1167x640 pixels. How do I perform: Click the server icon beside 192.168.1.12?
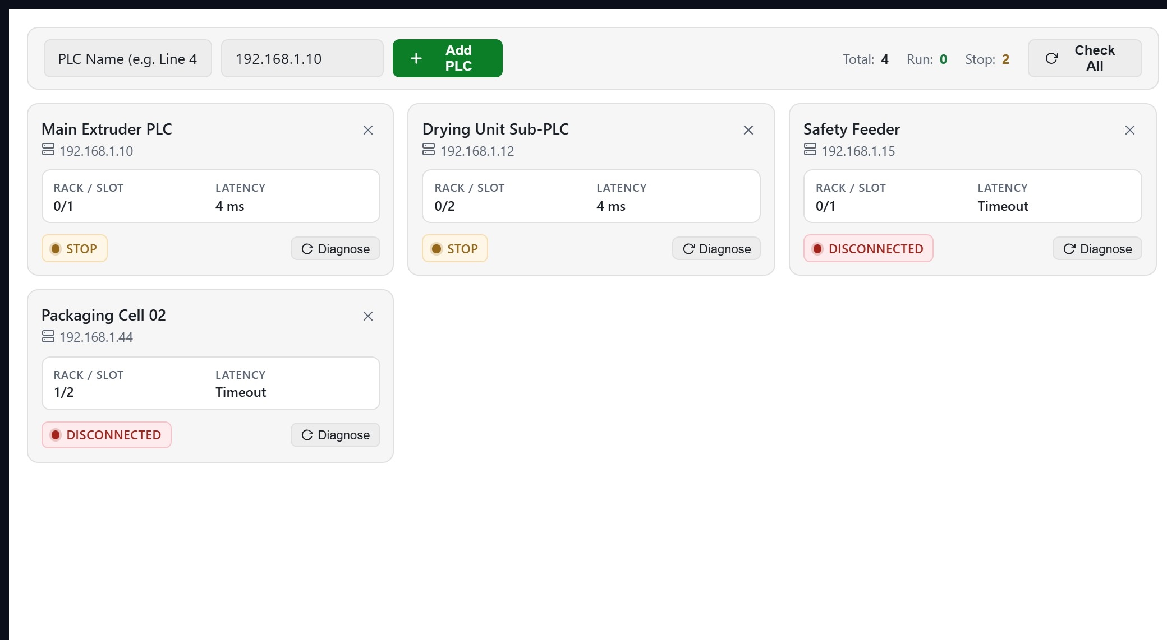click(x=429, y=150)
